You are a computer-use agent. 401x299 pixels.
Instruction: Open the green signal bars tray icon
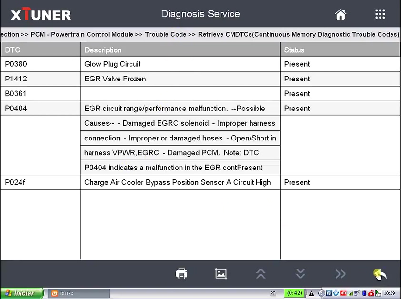[x=350, y=293]
